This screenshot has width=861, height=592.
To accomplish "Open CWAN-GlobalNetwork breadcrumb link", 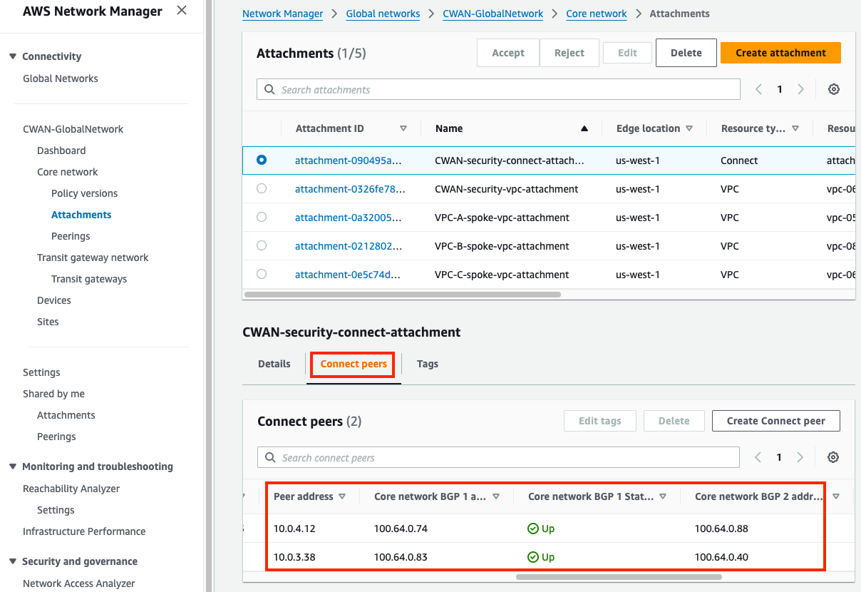I will tap(493, 14).
